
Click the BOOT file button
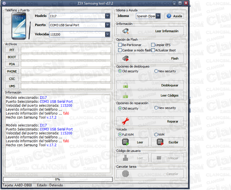pyautogui.click(x=12, y=57)
